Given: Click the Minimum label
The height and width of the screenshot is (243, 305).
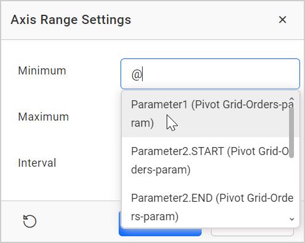Looking at the screenshot, I should click(x=42, y=71).
